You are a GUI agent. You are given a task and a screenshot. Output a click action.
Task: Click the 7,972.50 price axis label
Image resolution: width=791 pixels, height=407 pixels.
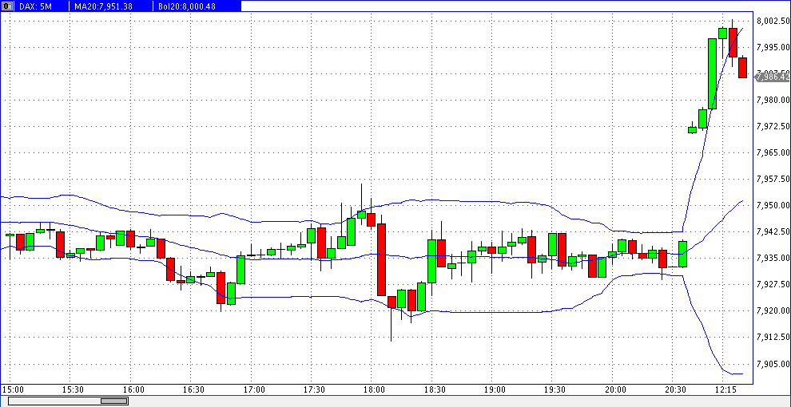pyautogui.click(x=772, y=126)
